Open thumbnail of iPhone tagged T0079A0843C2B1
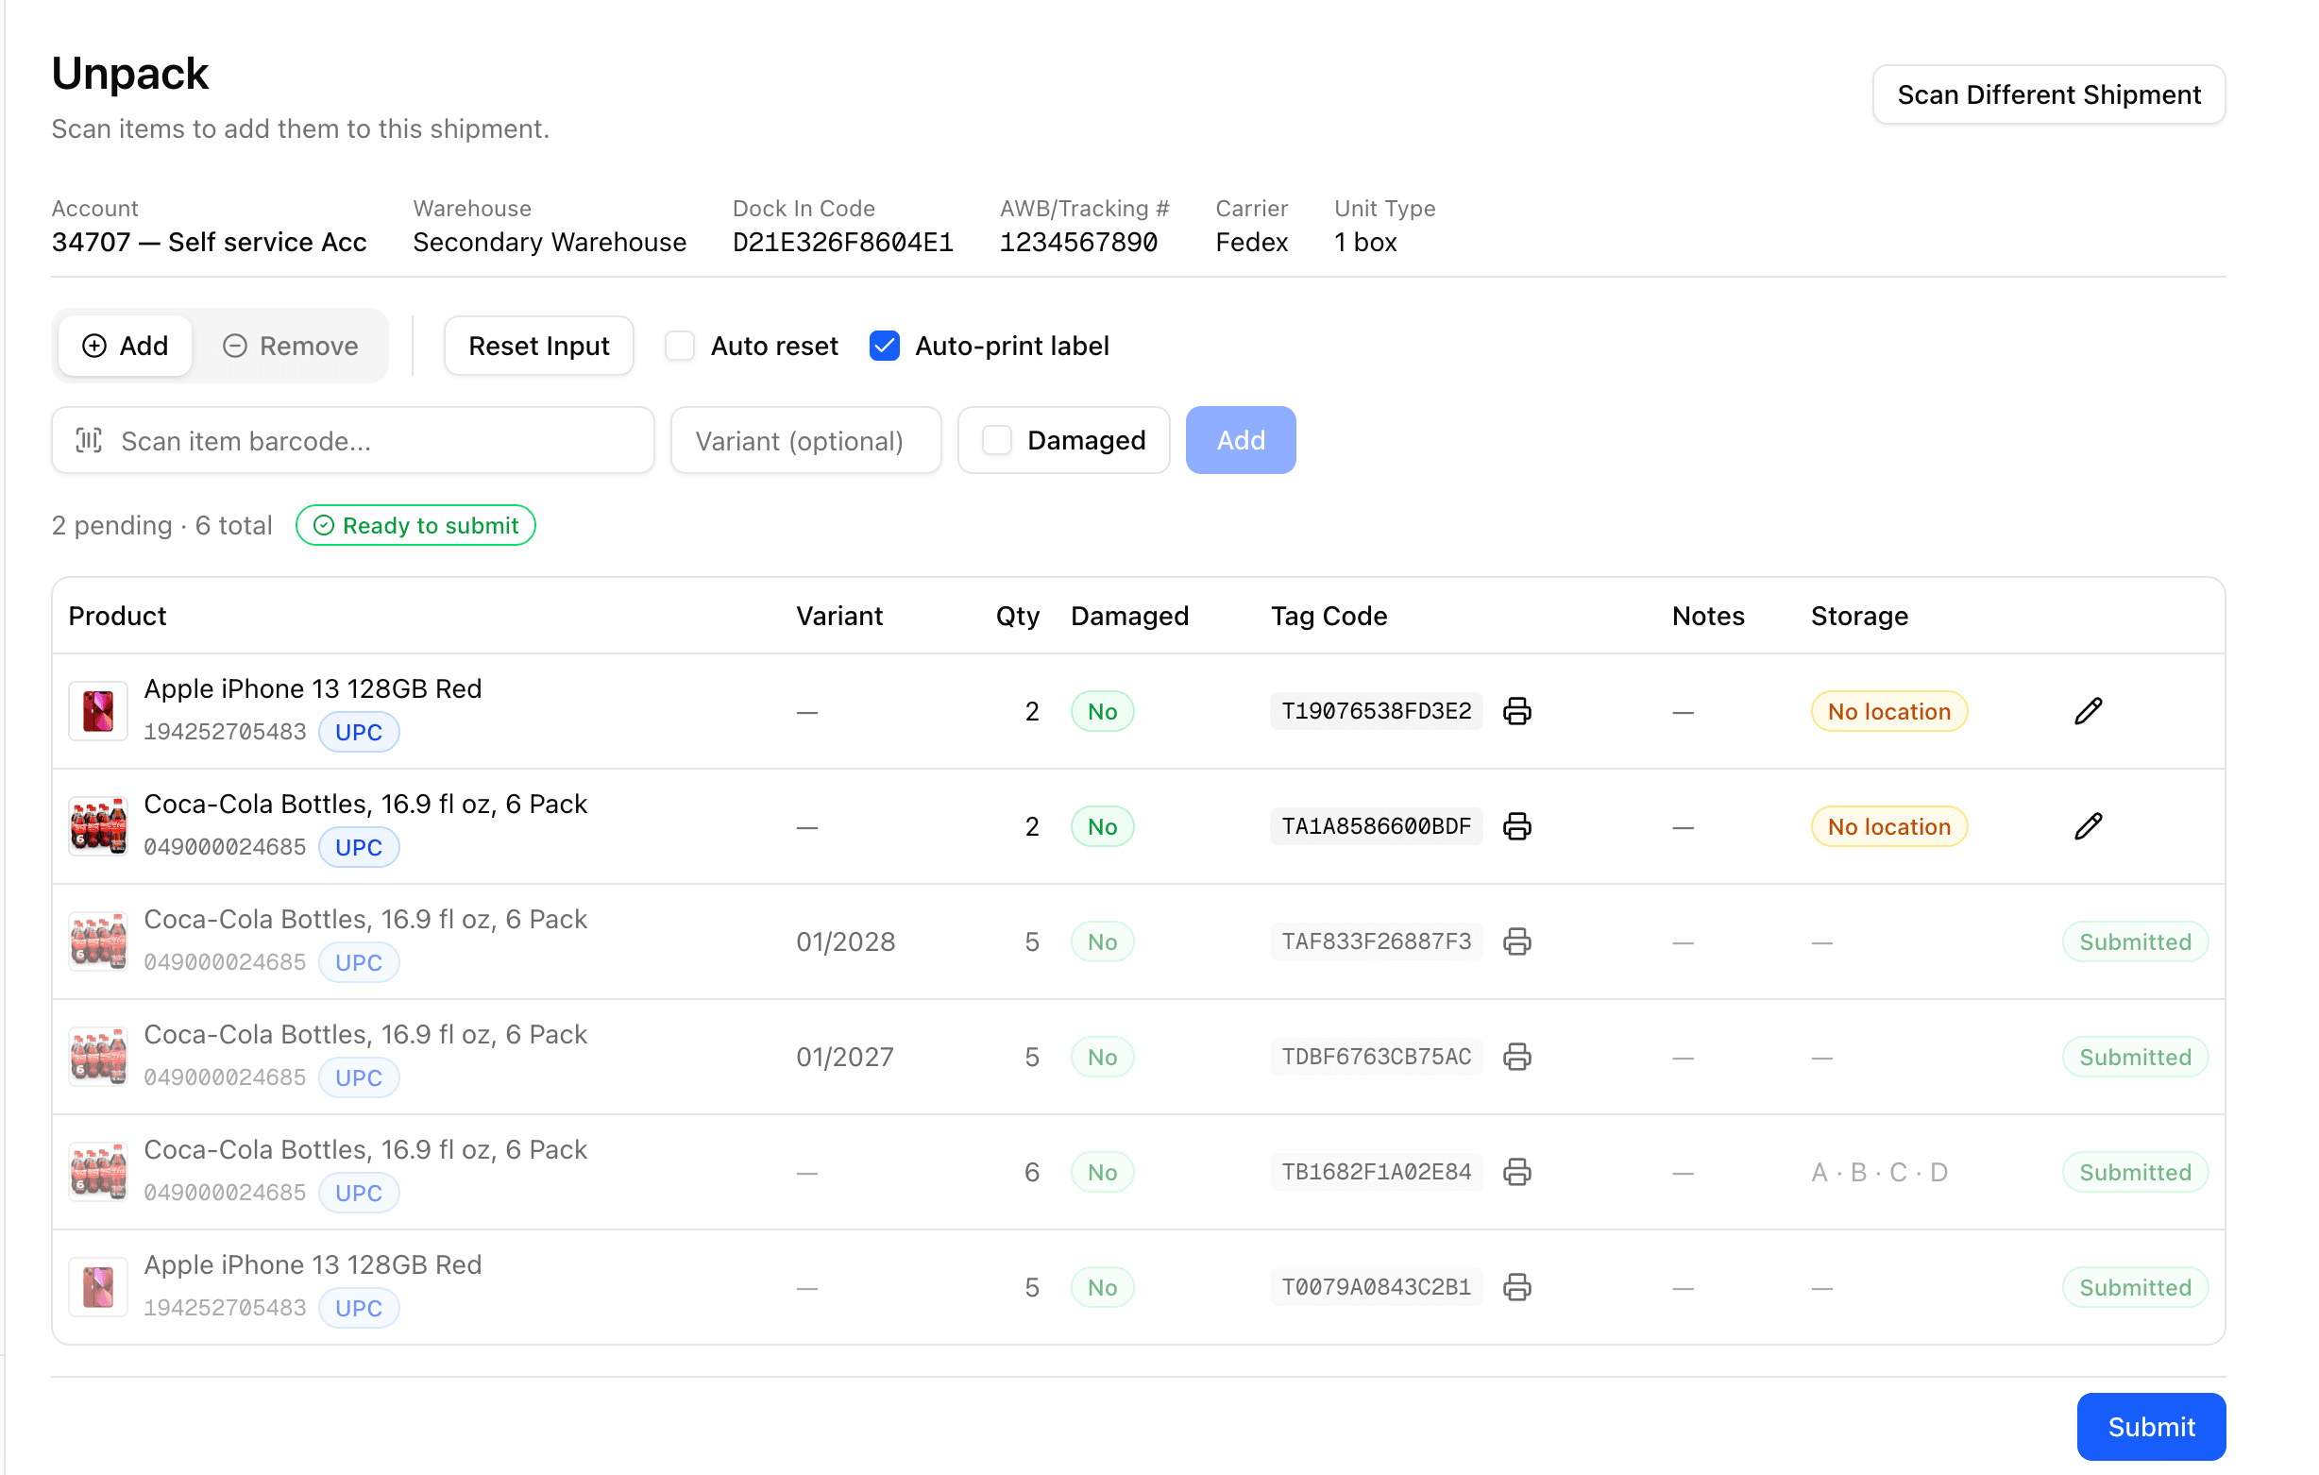 (98, 1287)
